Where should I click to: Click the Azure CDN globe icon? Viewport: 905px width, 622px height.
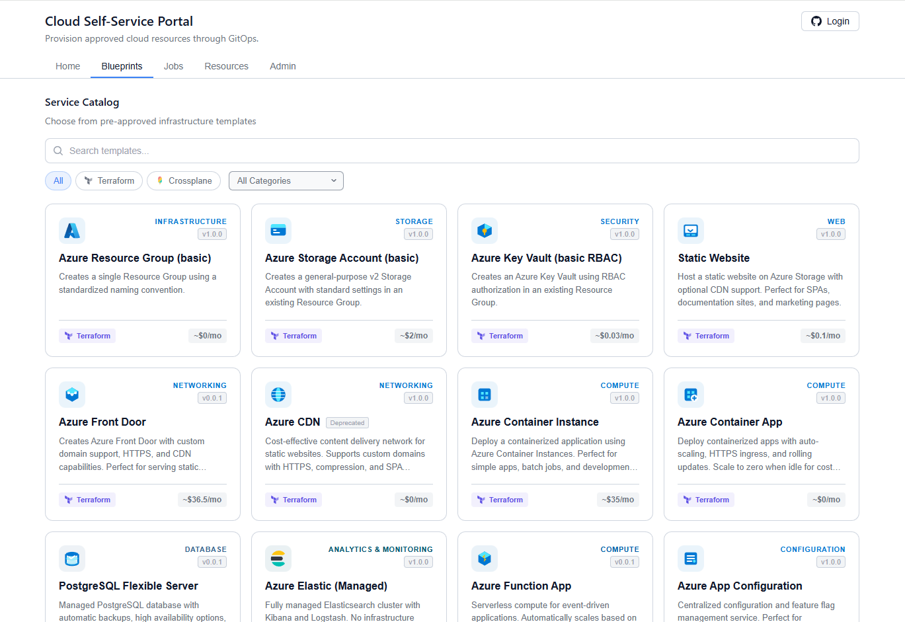278,395
